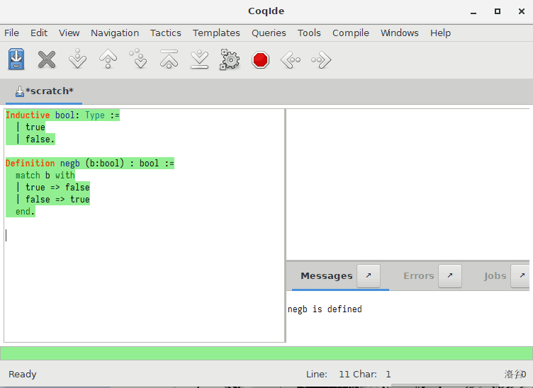Viewport: 533px width, 388px height.
Task: Click the green progress bar
Action: pyautogui.click(x=266, y=353)
